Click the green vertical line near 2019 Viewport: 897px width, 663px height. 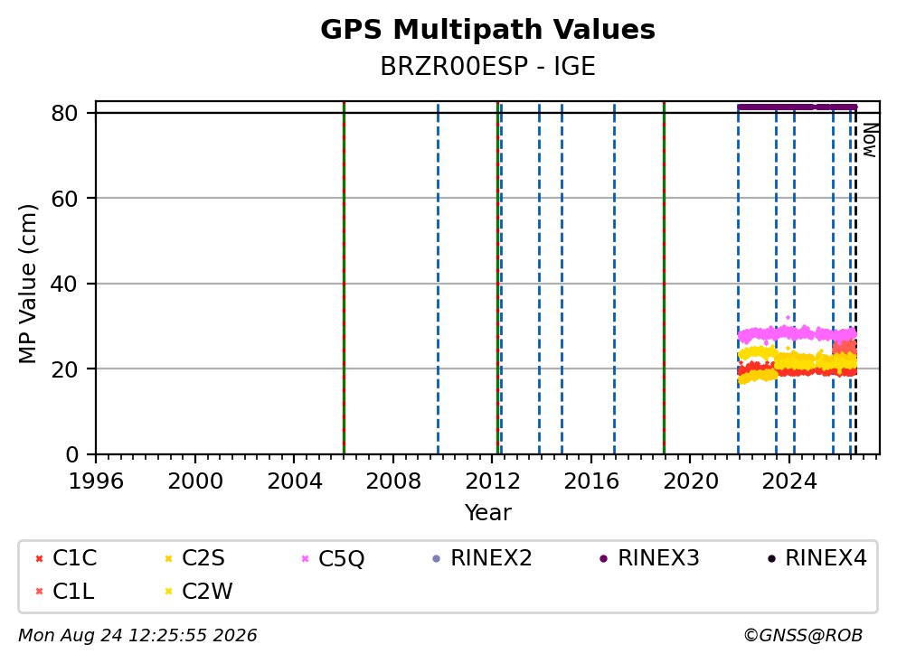pos(665,278)
